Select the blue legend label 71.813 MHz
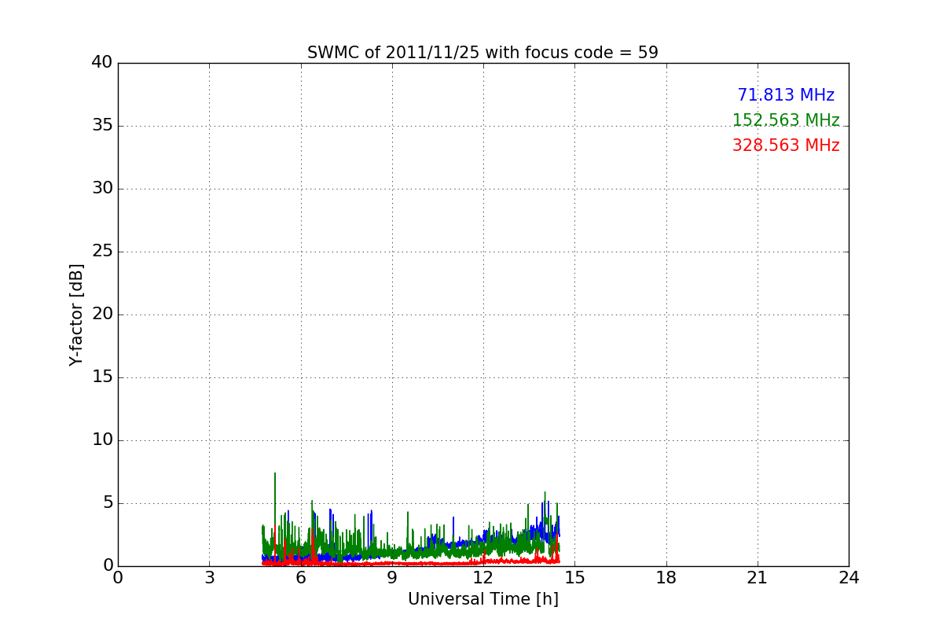 [786, 95]
